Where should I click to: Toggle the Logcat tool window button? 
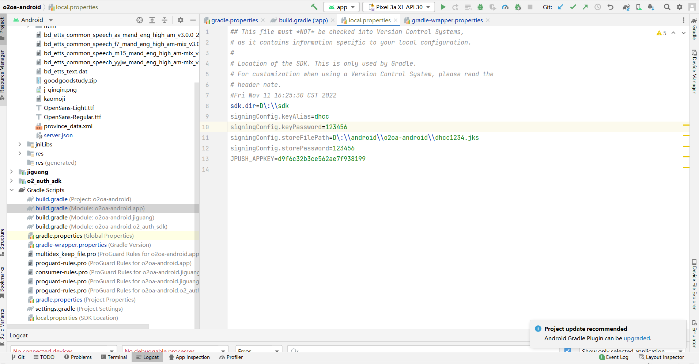point(147,357)
